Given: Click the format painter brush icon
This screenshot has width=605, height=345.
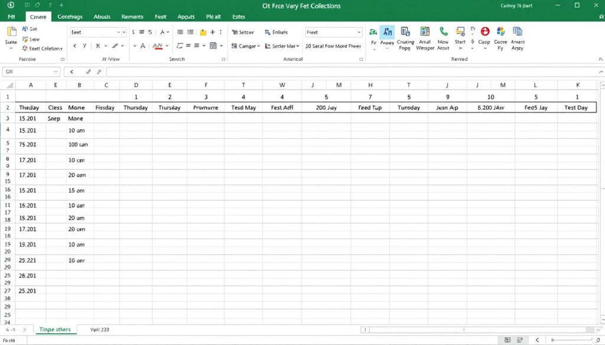Looking at the screenshot, I should 115,46.
